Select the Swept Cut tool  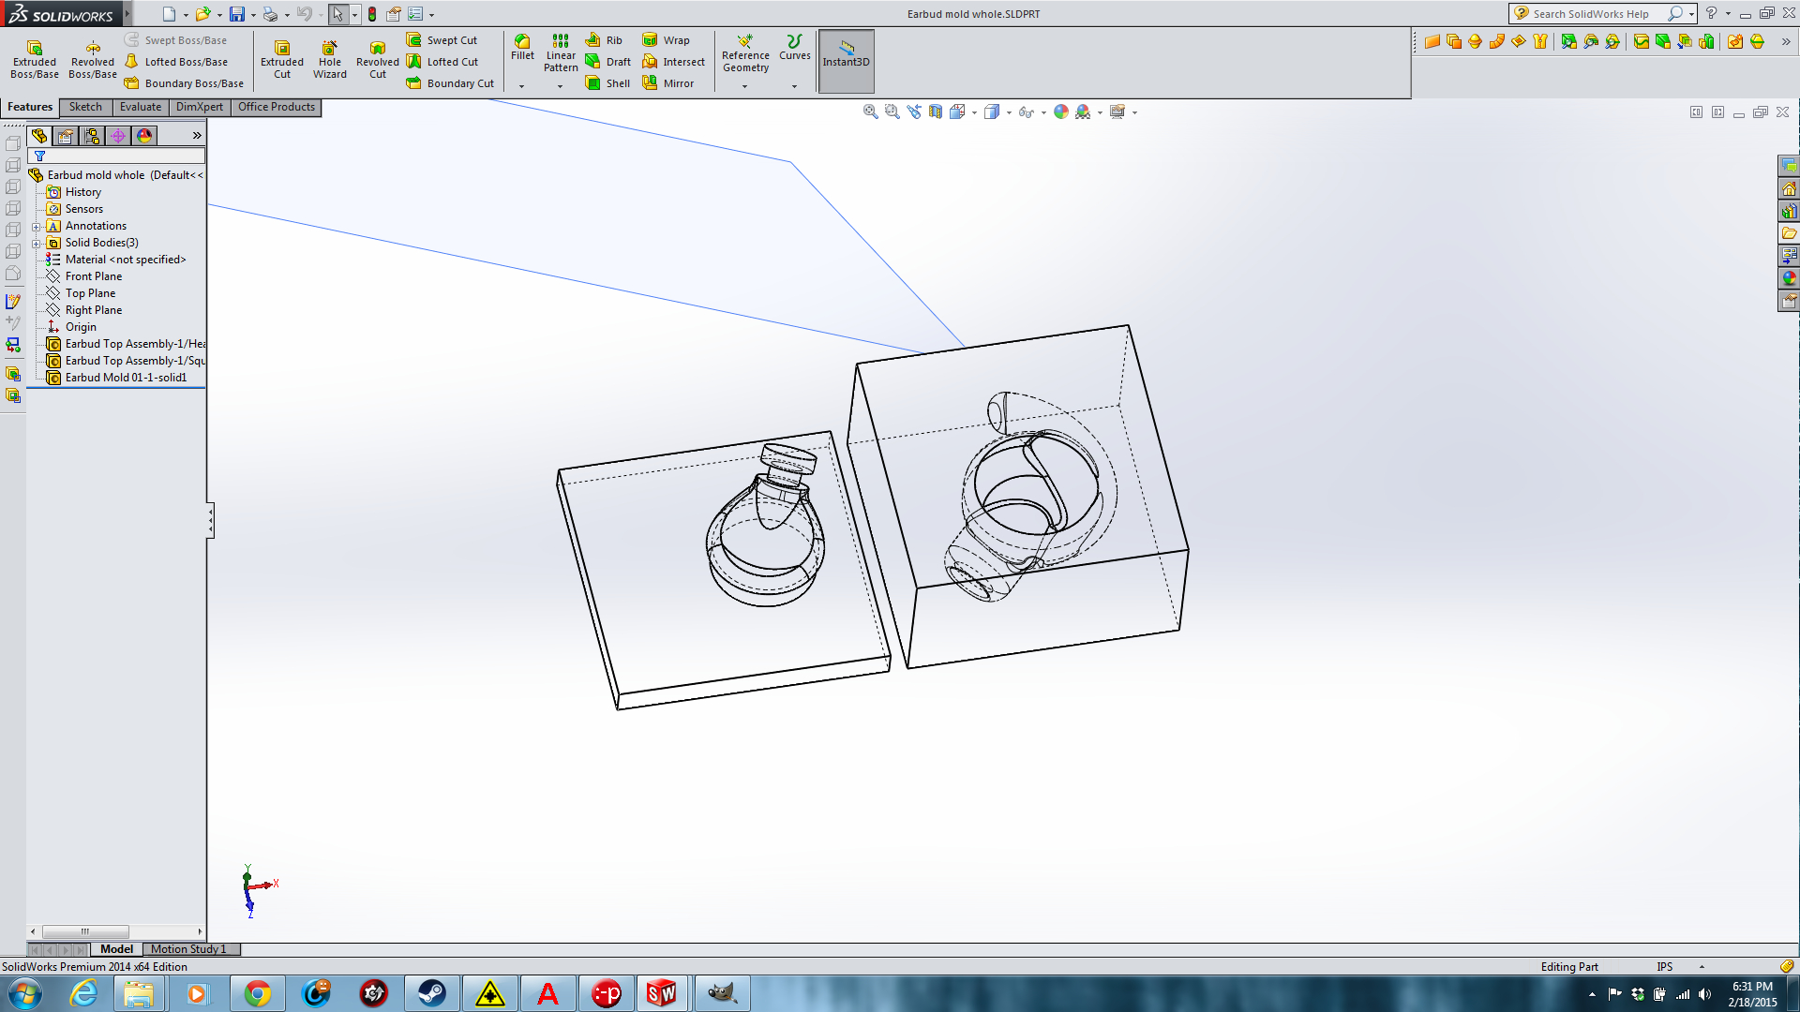click(x=442, y=40)
